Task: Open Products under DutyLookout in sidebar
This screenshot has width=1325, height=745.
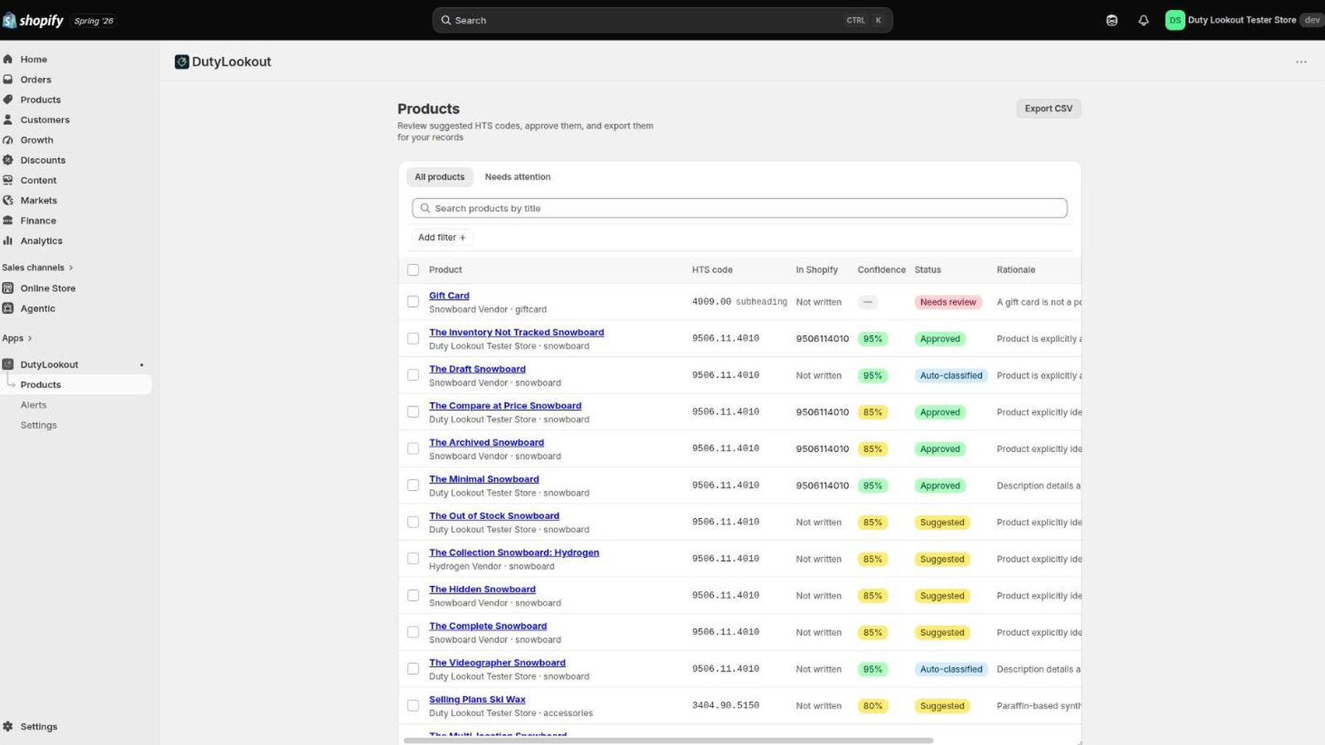Action: pos(76,384)
